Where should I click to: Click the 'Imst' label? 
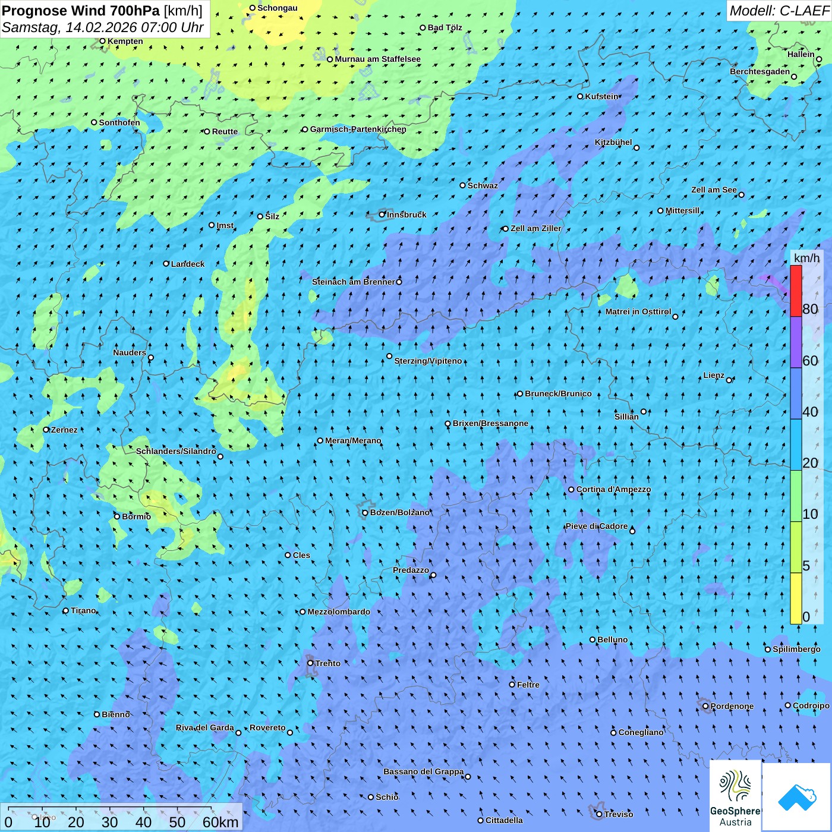click(225, 225)
